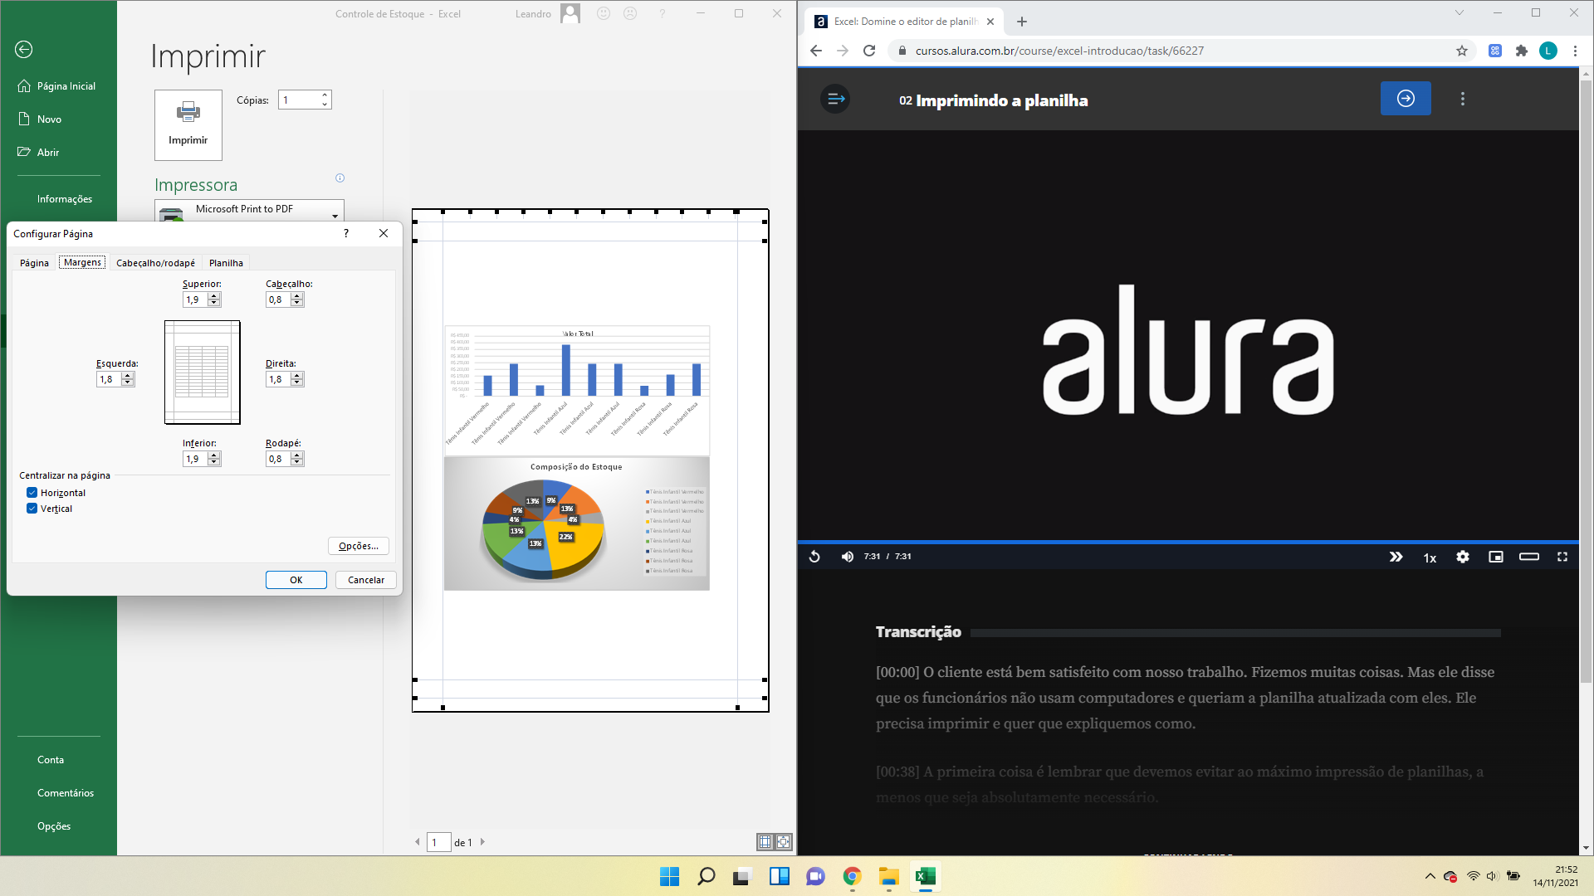Viewport: 1594px width, 896px height.
Task: Replay the Alura video
Action: click(x=814, y=557)
